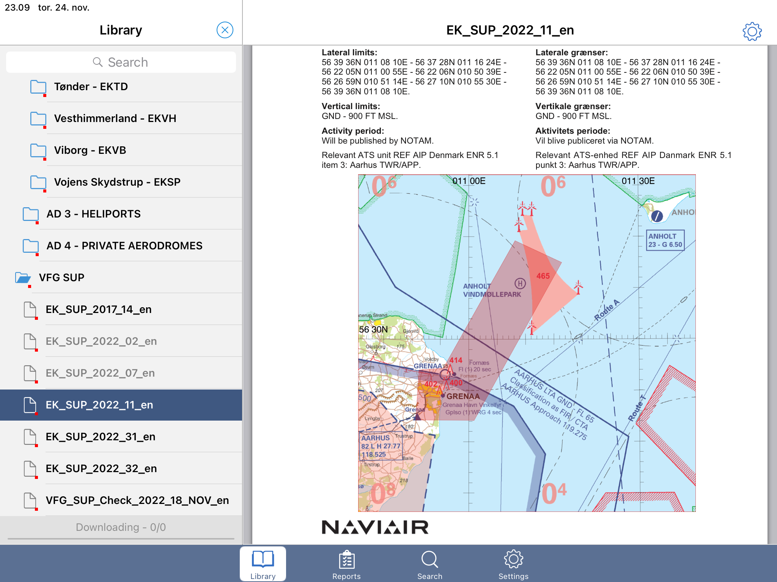Viewport: 777px width, 582px height.
Task: Click the EK_SUP_2022_11_en document title
Action: [x=510, y=30]
